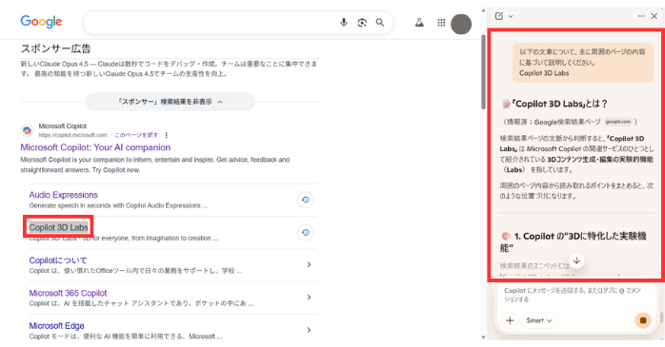Click the Audio Expressions description snippet
This screenshot has height=347, width=665.
click(x=118, y=205)
